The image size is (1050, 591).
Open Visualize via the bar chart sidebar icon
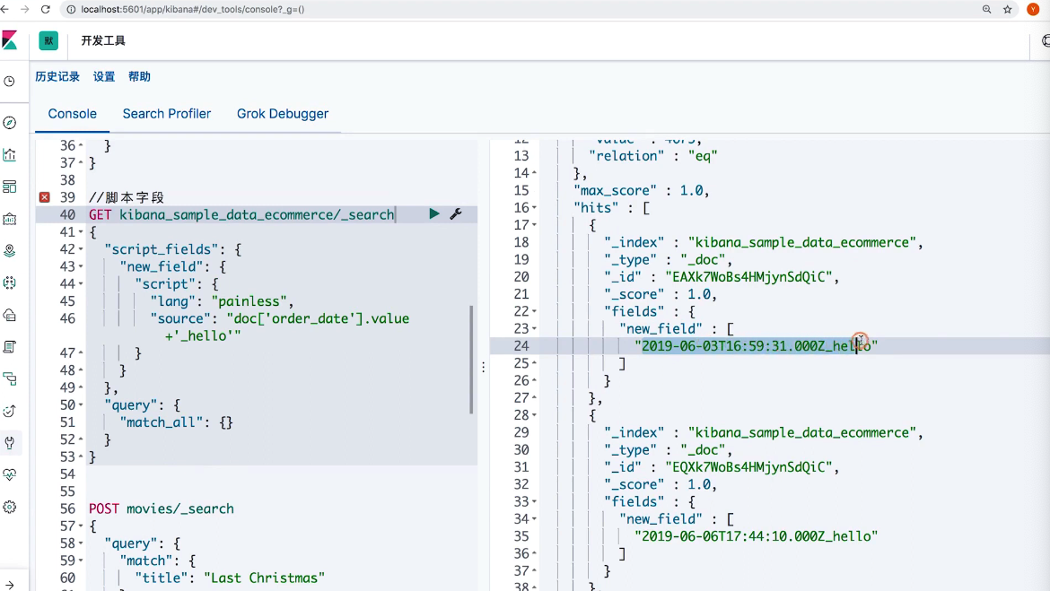(x=10, y=155)
